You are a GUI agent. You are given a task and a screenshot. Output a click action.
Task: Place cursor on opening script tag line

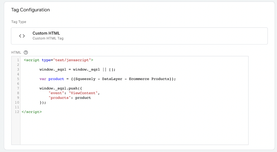(x=58, y=60)
